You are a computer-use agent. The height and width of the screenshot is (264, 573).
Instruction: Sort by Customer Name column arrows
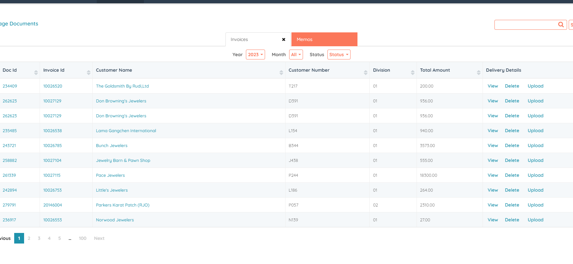pyautogui.click(x=281, y=72)
